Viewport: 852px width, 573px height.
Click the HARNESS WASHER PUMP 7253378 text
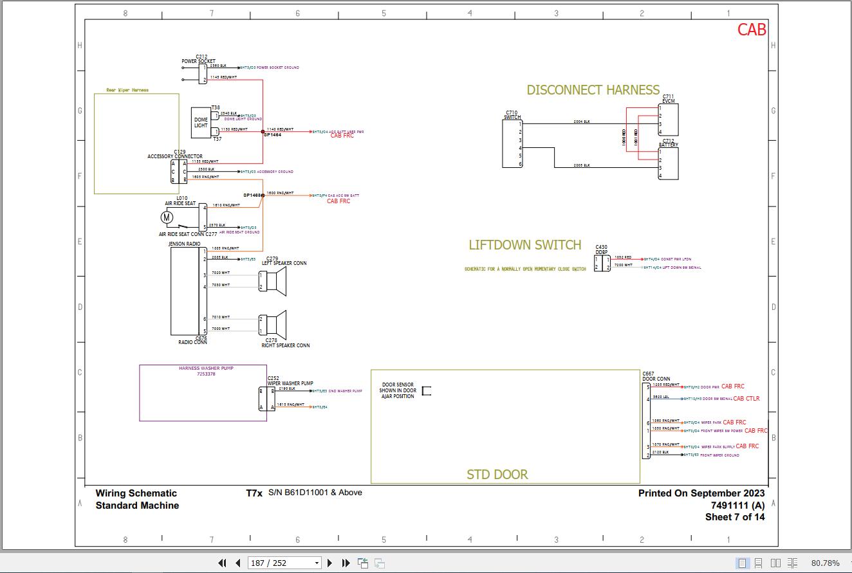point(206,371)
